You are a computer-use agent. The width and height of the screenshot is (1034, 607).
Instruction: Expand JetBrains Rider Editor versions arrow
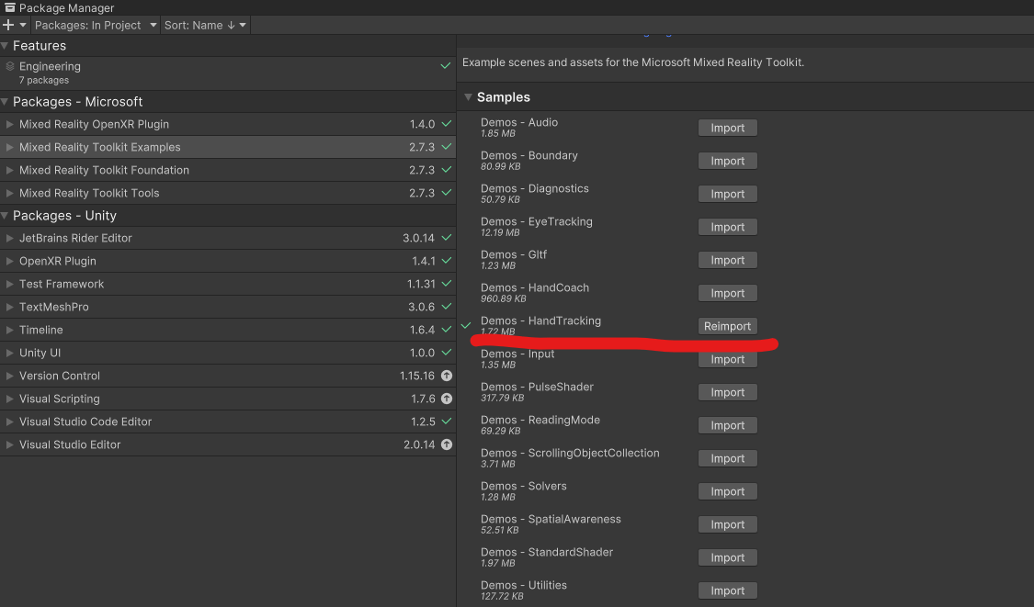click(9, 238)
